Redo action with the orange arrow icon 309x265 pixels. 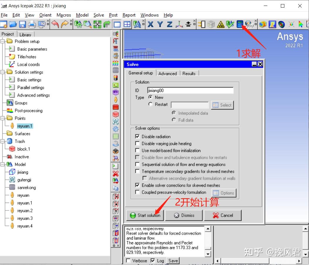click(65, 24)
